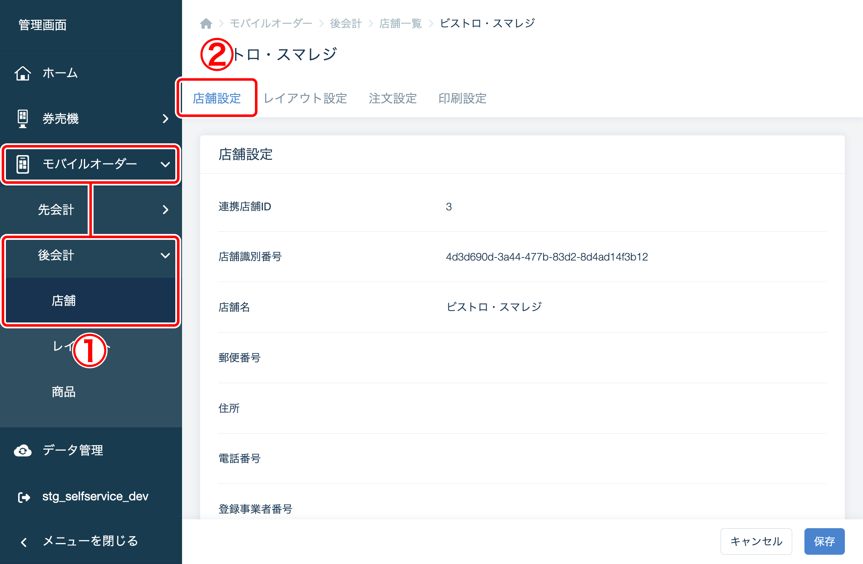Open the 印刷設定 tab
The height and width of the screenshot is (564, 863).
462,98
